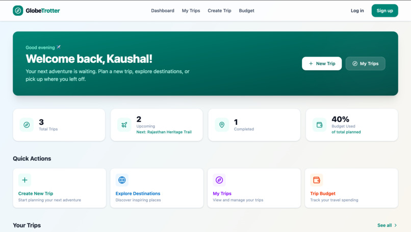Click the 'Completed' label

(244, 129)
